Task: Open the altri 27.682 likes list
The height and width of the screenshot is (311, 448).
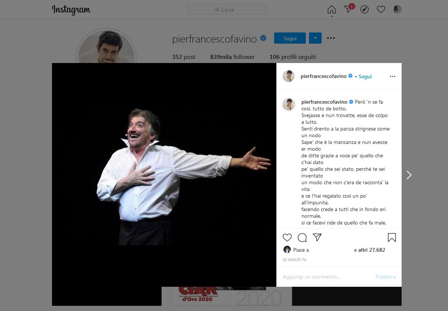Action: pos(369,250)
